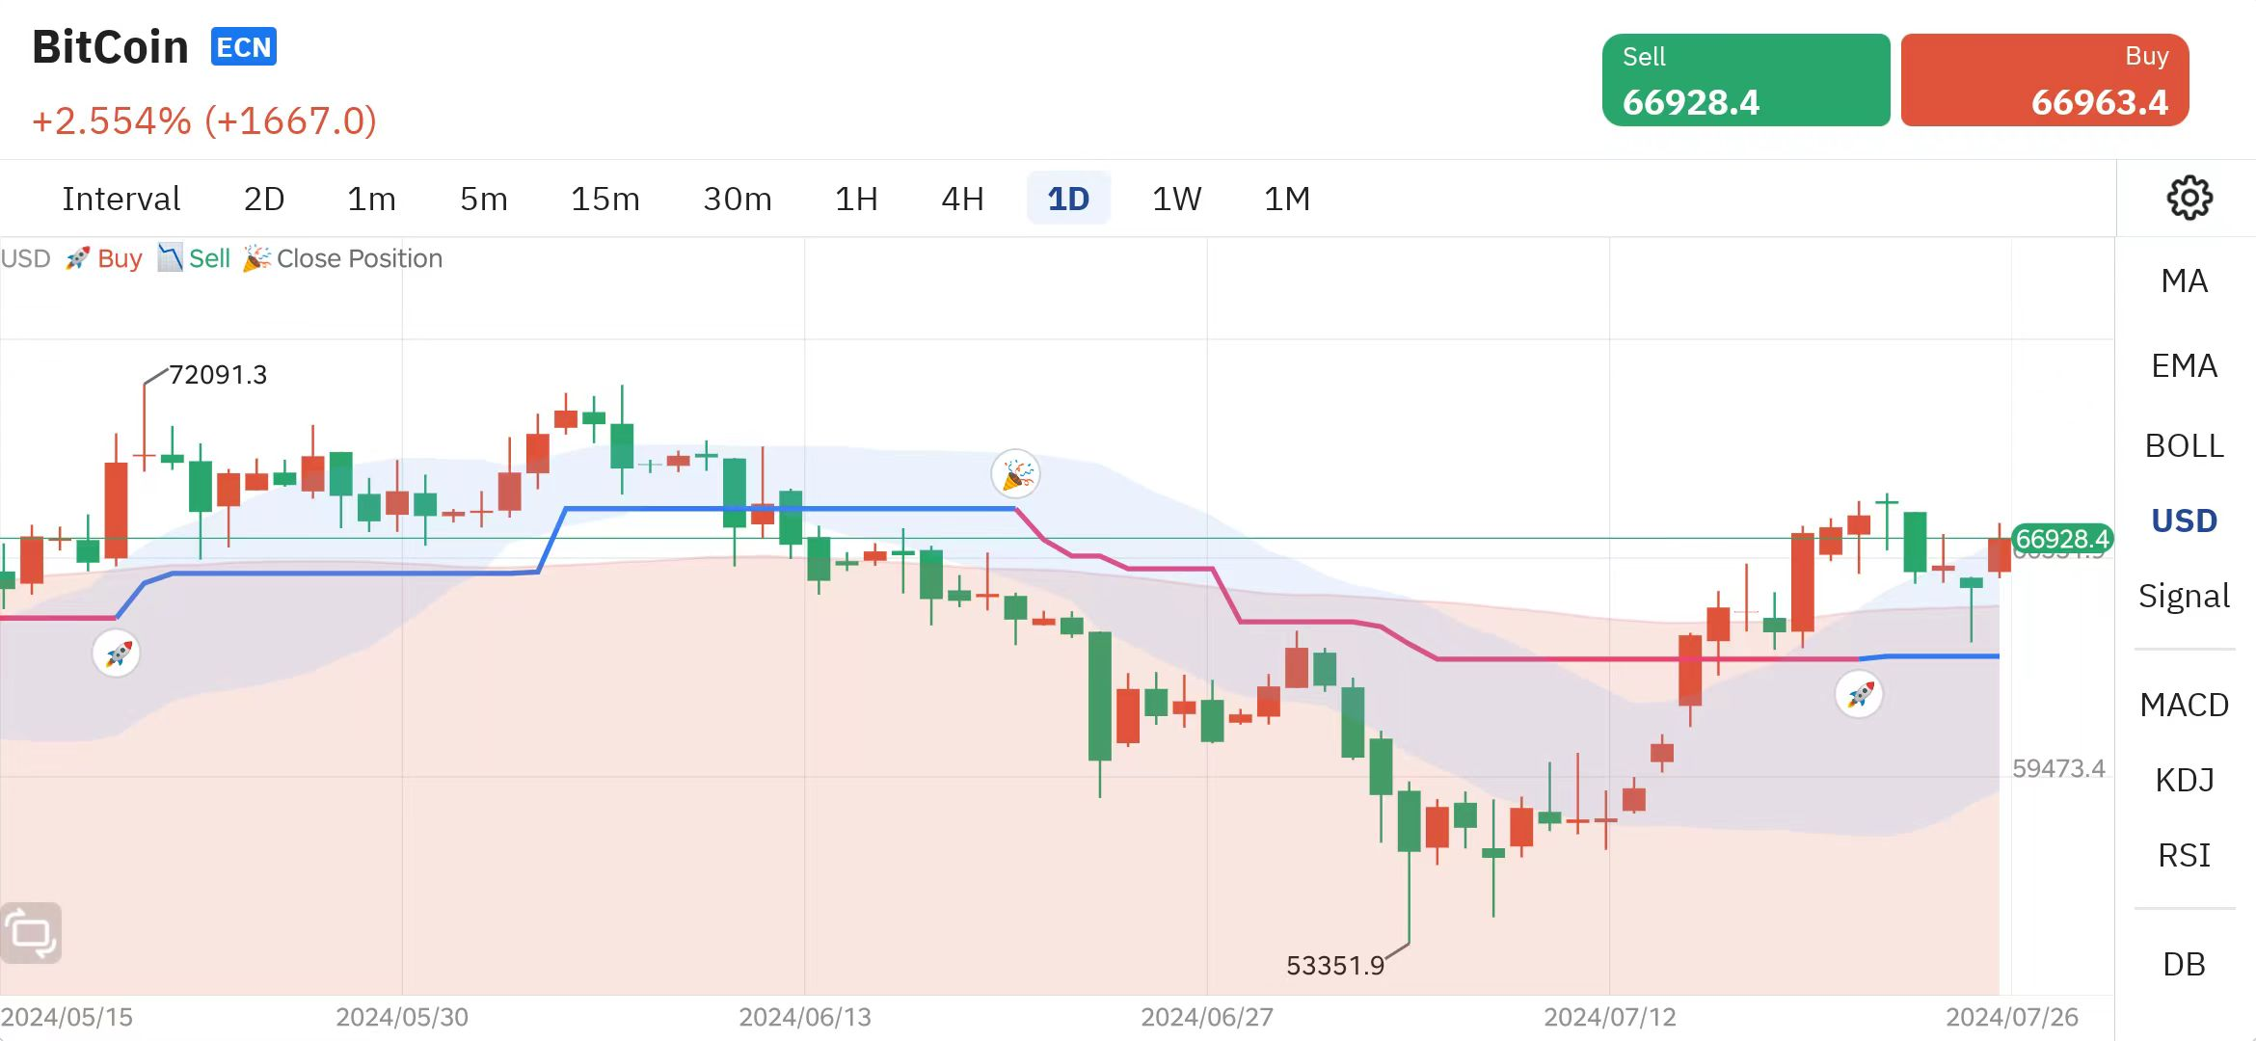Viewport: 2256px width, 1041px height.
Task: Toggle the MA indicator
Action: point(2184,280)
